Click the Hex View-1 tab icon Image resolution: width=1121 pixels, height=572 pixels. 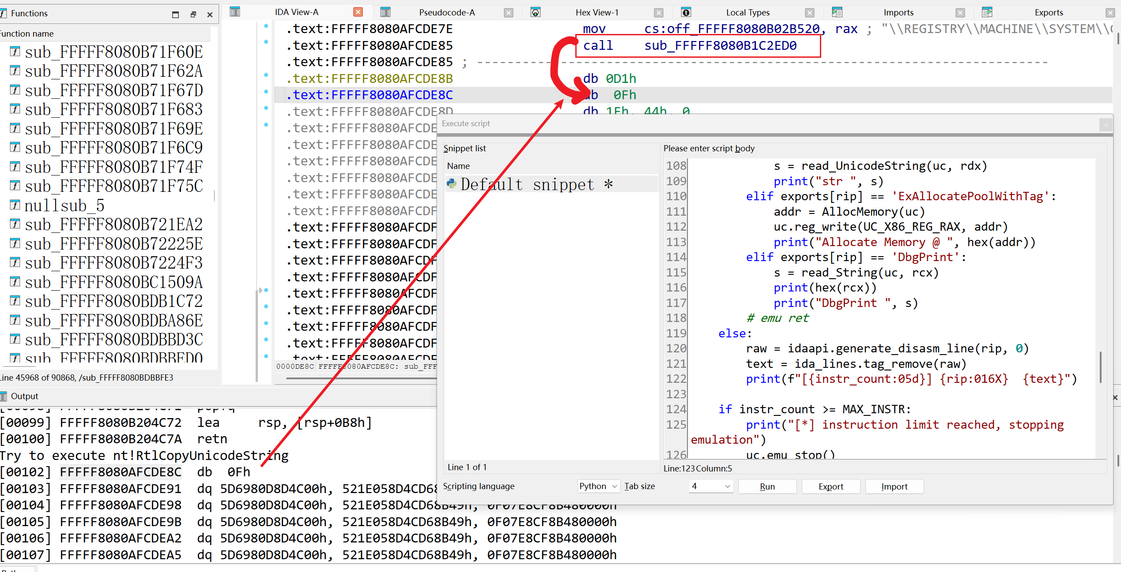click(535, 12)
